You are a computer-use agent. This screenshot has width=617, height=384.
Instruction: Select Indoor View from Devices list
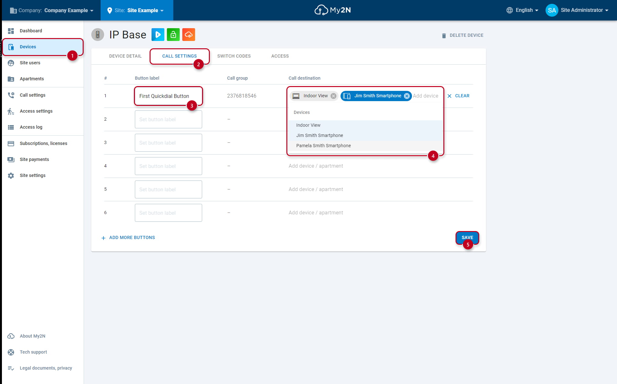click(x=365, y=125)
